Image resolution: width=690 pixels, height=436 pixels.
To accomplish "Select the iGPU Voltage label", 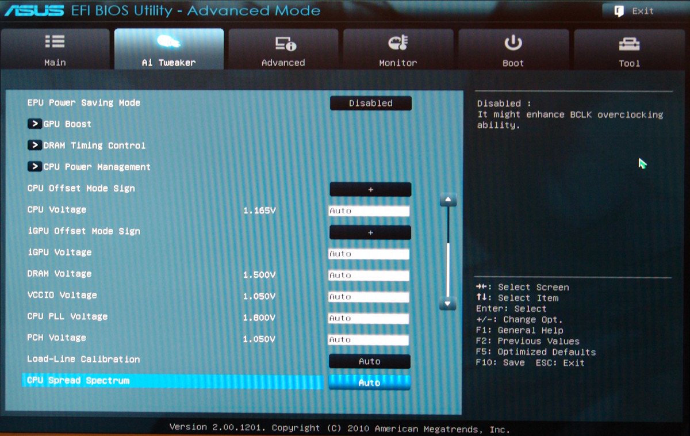I will 59,252.
